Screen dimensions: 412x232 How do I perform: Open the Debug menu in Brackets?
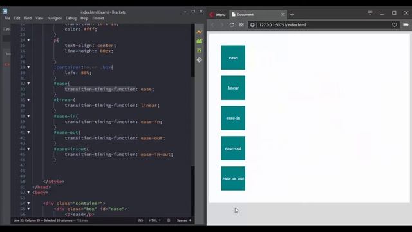click(71, 18)
